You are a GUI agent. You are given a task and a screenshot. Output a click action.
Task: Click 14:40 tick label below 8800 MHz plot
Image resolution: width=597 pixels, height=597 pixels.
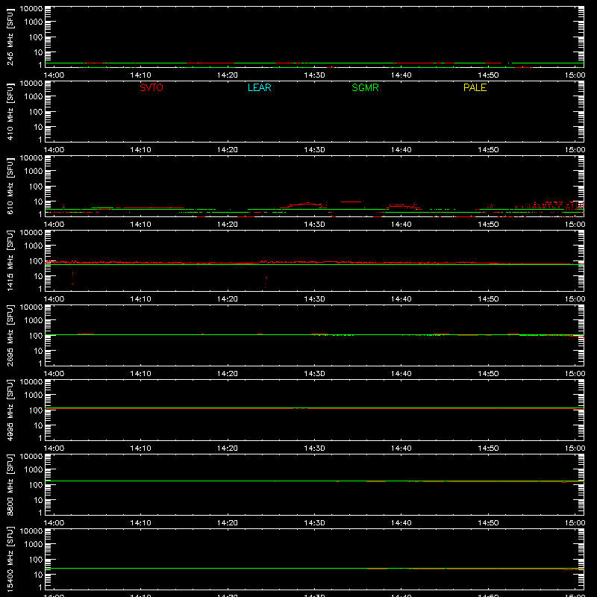[401, 523]
